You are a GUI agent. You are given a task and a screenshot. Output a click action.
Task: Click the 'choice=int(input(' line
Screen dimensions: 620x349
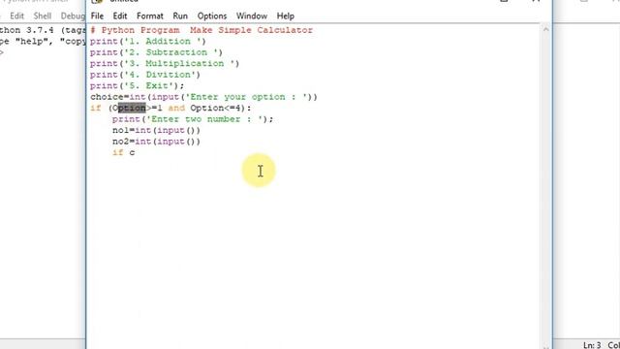(203, 97)
